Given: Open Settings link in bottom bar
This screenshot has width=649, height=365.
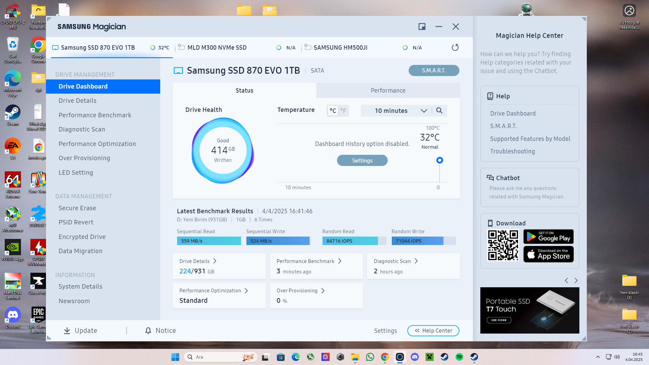Looking at the screenshot, I should (385, 331).
